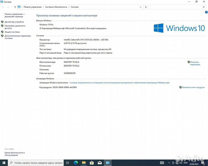The width and height of the screenshot is (208, 166).
Task: Click the 4,00 ГБ installed memory value
Action: pyautogui.click(x=75, y=43)
